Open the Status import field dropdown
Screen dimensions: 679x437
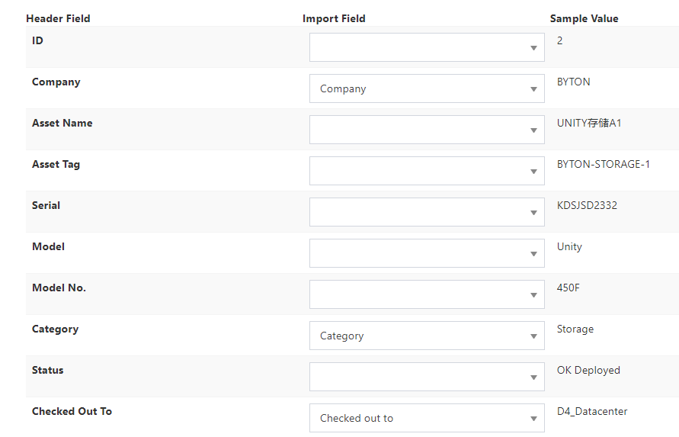pyautogui.click(x=427, y=377)
